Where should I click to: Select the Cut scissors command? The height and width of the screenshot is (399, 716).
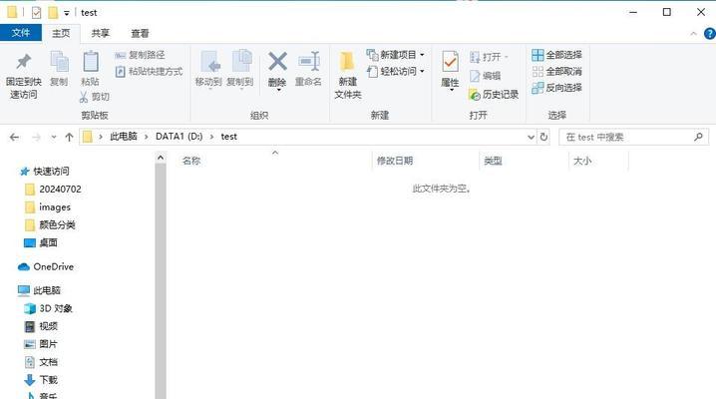(94, 97)
